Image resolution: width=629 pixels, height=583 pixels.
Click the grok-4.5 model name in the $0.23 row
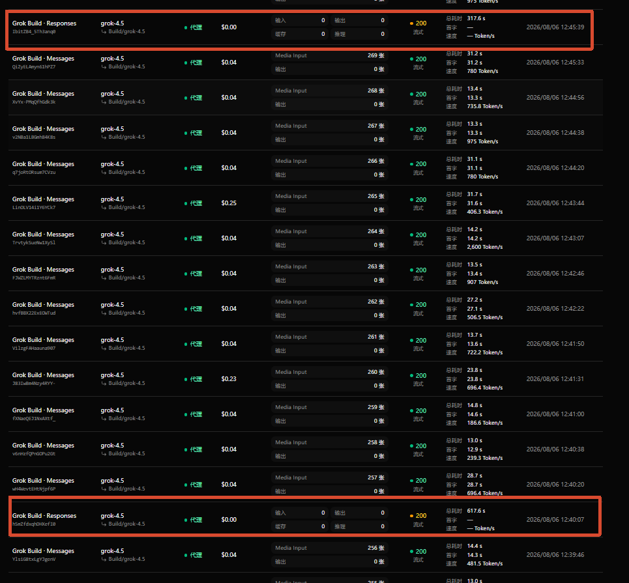[x=112, y=375]
